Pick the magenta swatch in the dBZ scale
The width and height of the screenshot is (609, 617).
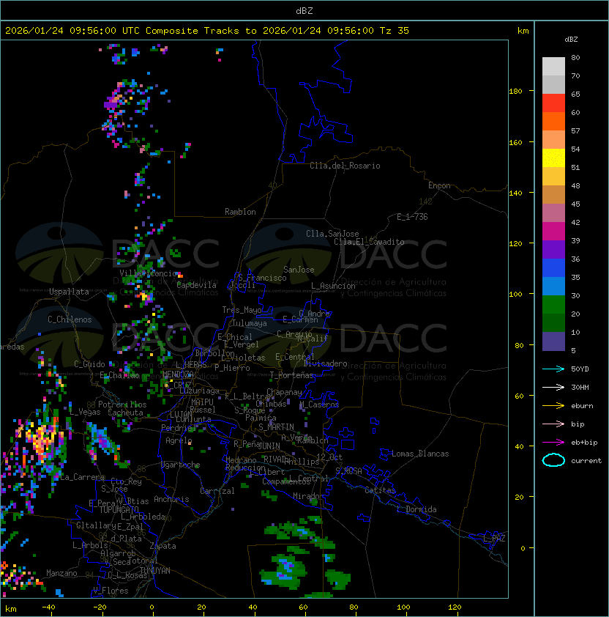click(553, 231)
